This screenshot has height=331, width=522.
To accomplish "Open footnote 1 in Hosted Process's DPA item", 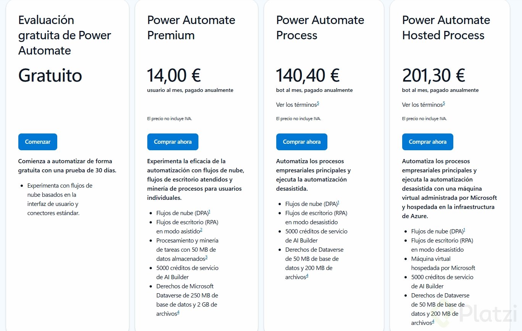I will (x=464, y=230).
